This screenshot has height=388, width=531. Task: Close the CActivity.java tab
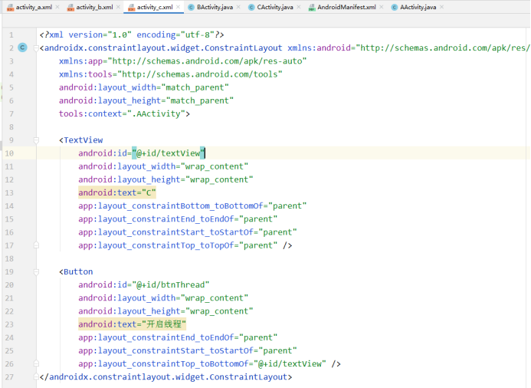(x=299, y=7)
